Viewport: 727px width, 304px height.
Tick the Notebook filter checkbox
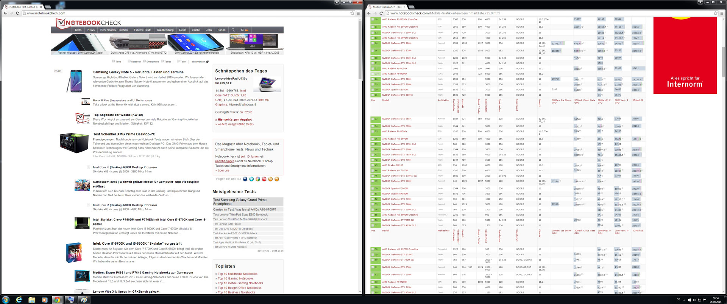point(129,61)
